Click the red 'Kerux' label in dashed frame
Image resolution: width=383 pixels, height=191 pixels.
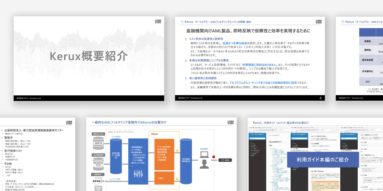(155, 134)
